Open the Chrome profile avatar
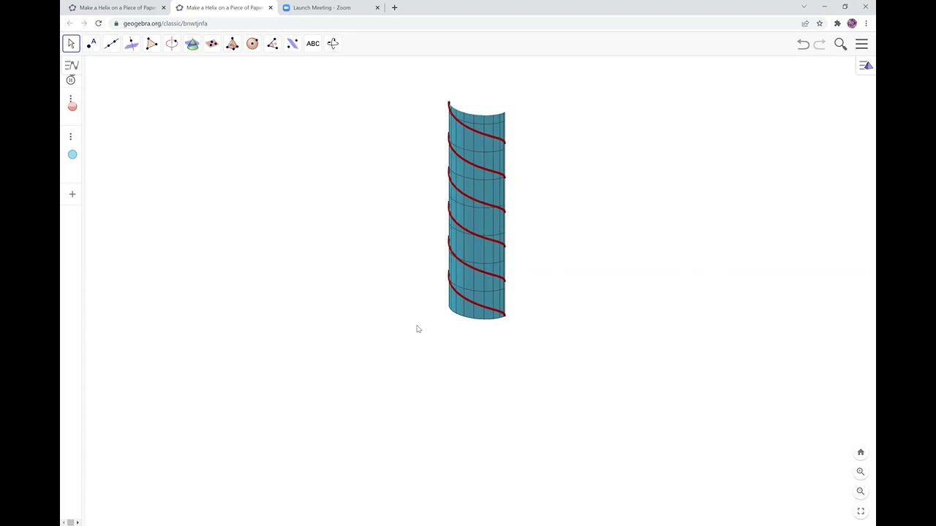936x526 pixels. [x=852, y=23]
